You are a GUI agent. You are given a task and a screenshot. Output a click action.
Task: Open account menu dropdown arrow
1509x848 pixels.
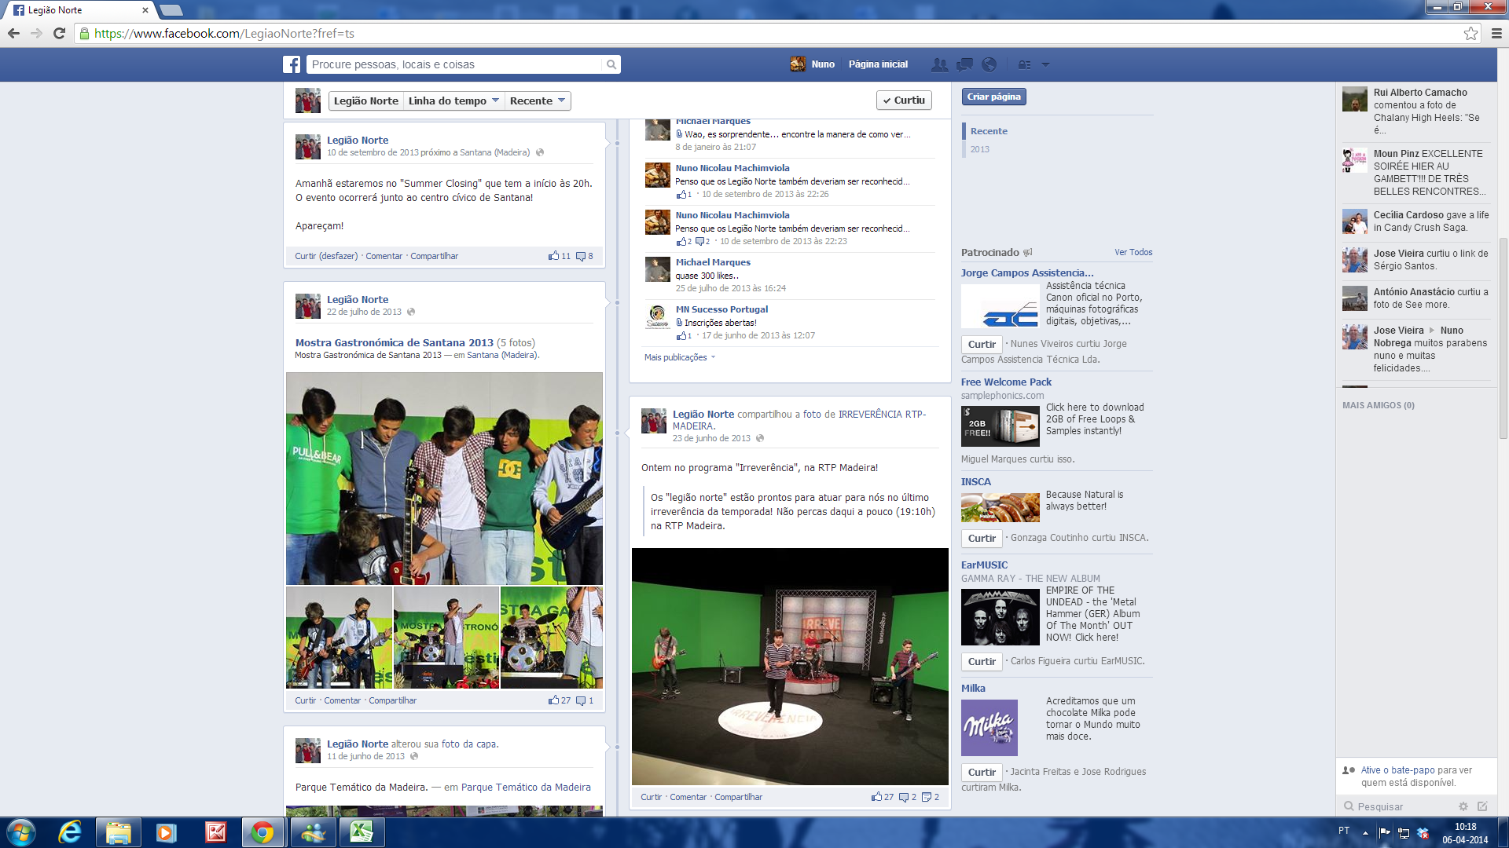point(1045,64)
